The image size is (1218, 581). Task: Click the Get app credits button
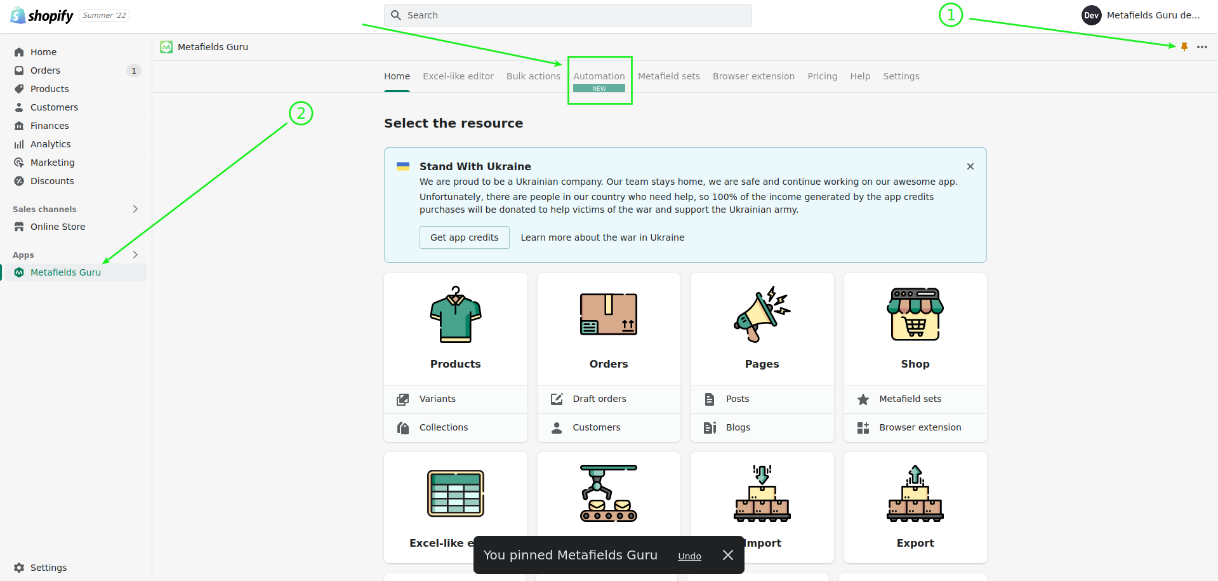tap(465, 237)
